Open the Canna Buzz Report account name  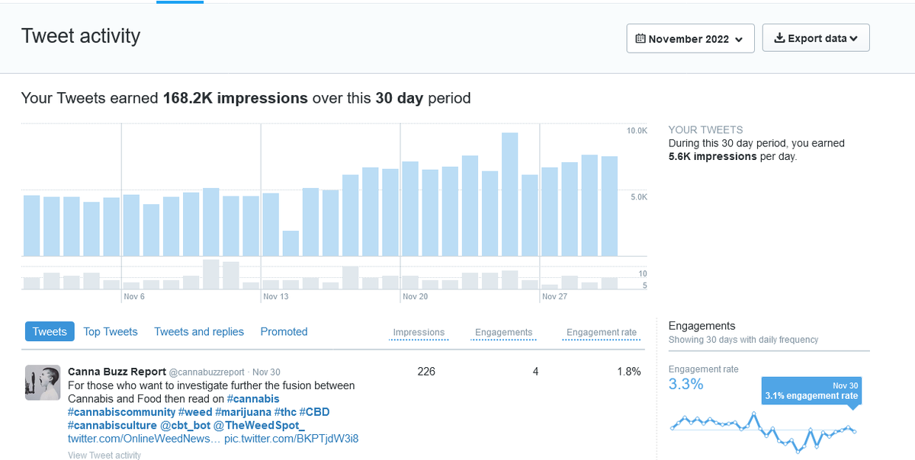click(x=117, y=372)
